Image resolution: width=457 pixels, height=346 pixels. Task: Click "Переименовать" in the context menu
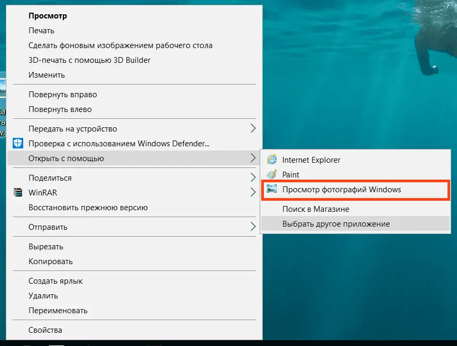point(58,311)
